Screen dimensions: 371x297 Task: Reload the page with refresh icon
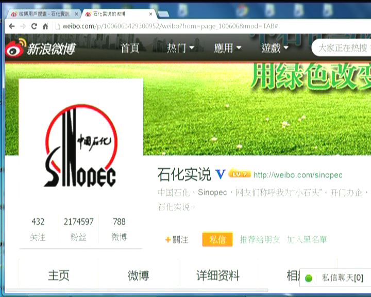tap(34, 26)
